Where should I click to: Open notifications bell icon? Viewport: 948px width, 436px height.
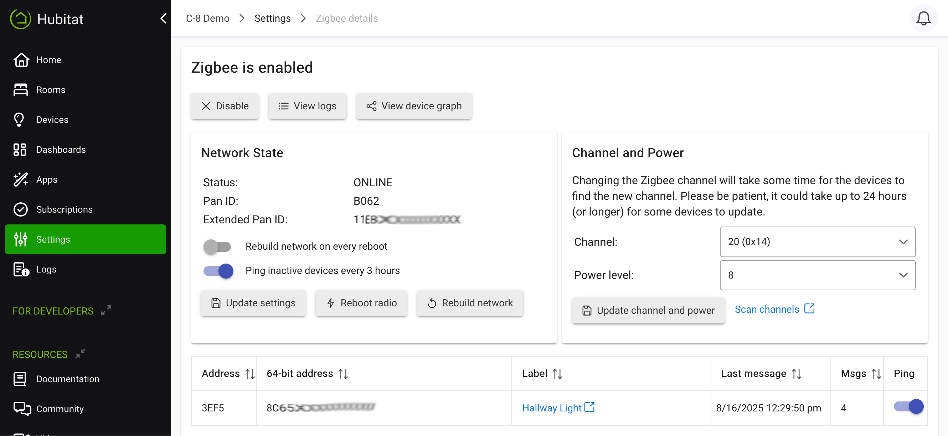[x=923, y=19]
